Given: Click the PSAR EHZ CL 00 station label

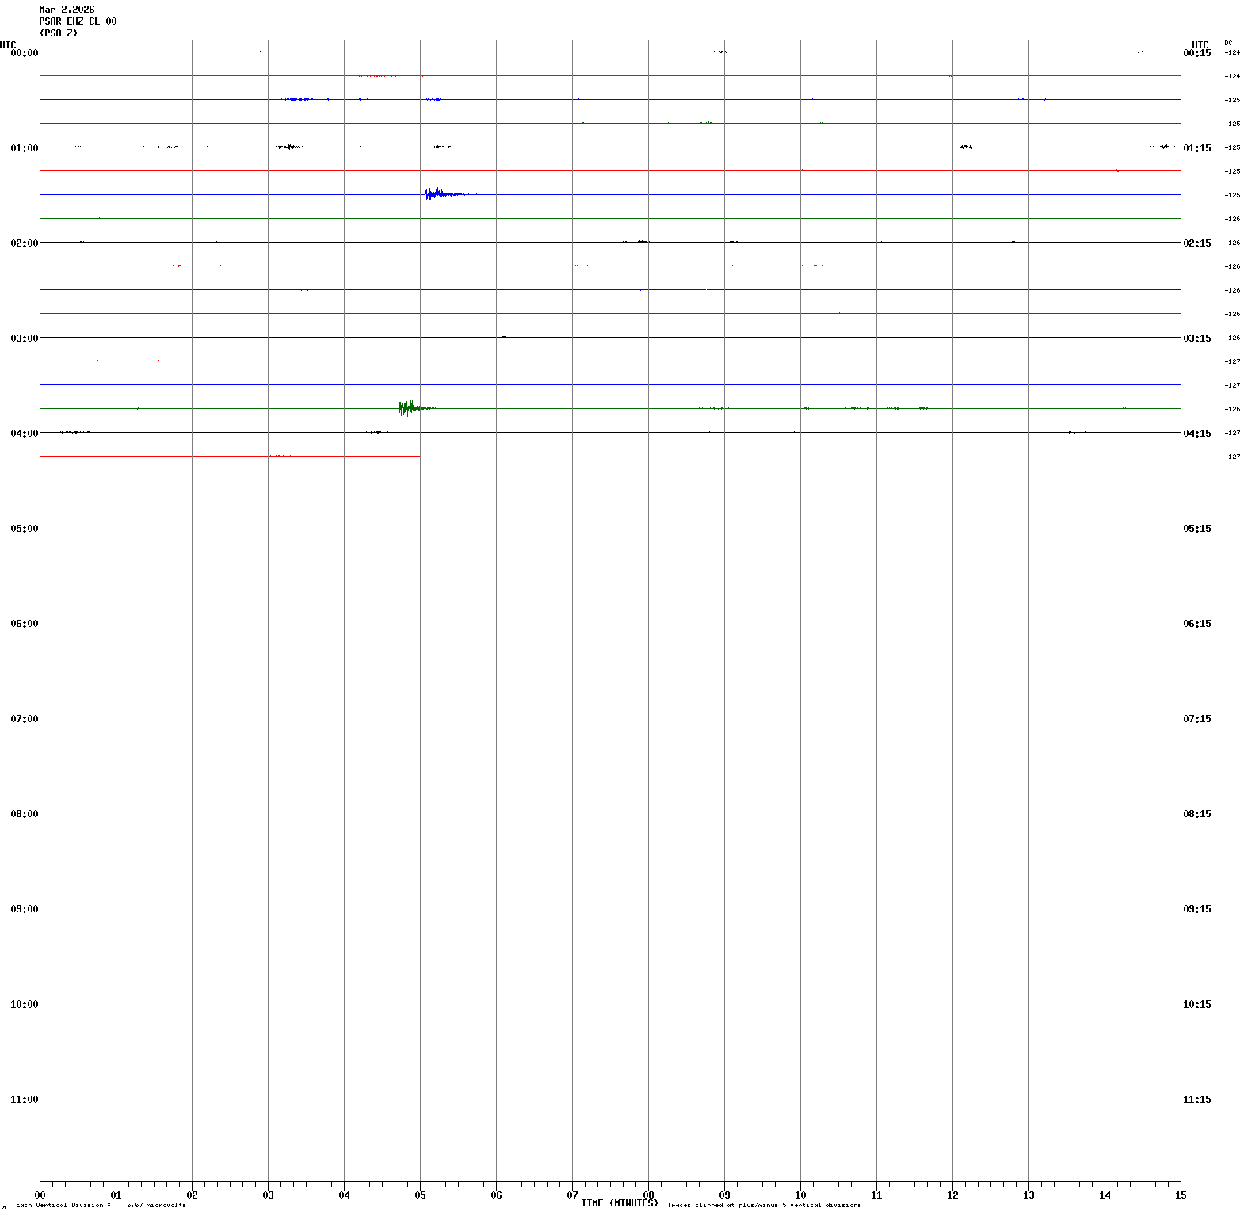Looking at the screenshot, I should point(78,21).
